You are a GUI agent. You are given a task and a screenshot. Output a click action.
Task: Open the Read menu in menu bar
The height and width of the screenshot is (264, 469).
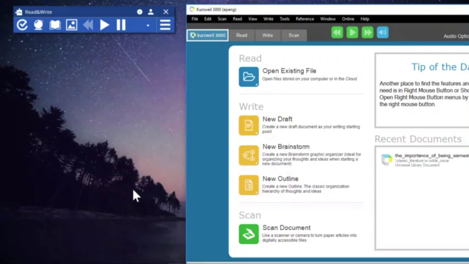pos(237,19)
